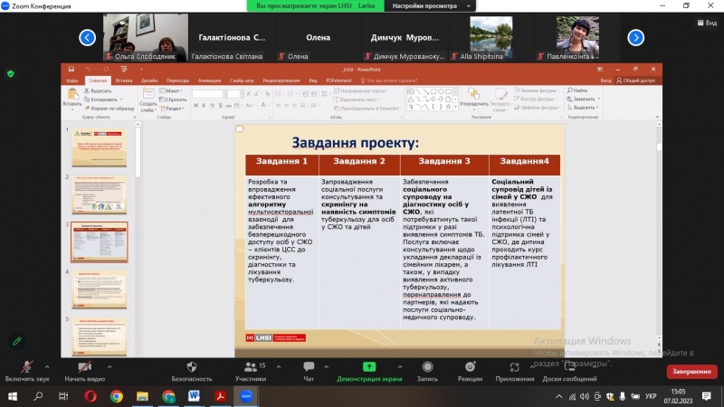Open the Участники participants panel
This screenshot has height=407, width=724.
[251, 372]
